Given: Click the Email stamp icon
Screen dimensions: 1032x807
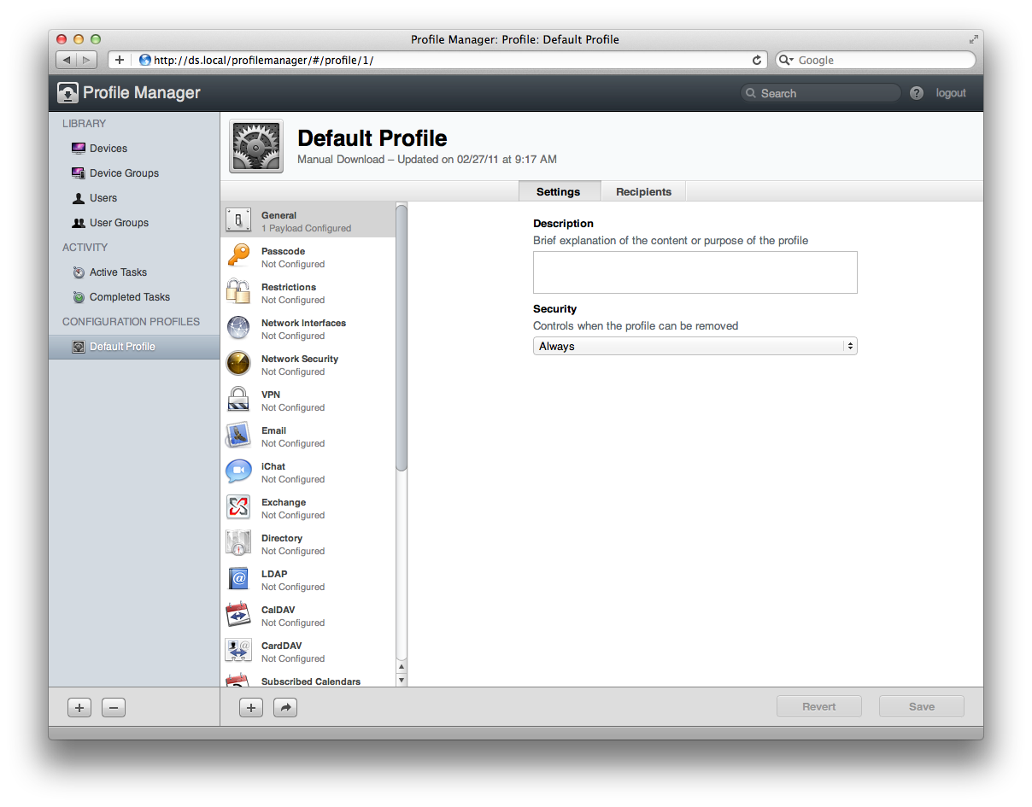Looking at the screenshot, I should pos(238,435).
